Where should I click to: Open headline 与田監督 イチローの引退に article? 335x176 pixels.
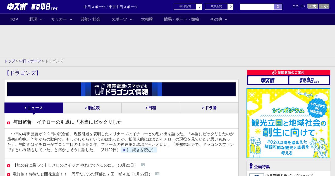click(x=70, y=122)
